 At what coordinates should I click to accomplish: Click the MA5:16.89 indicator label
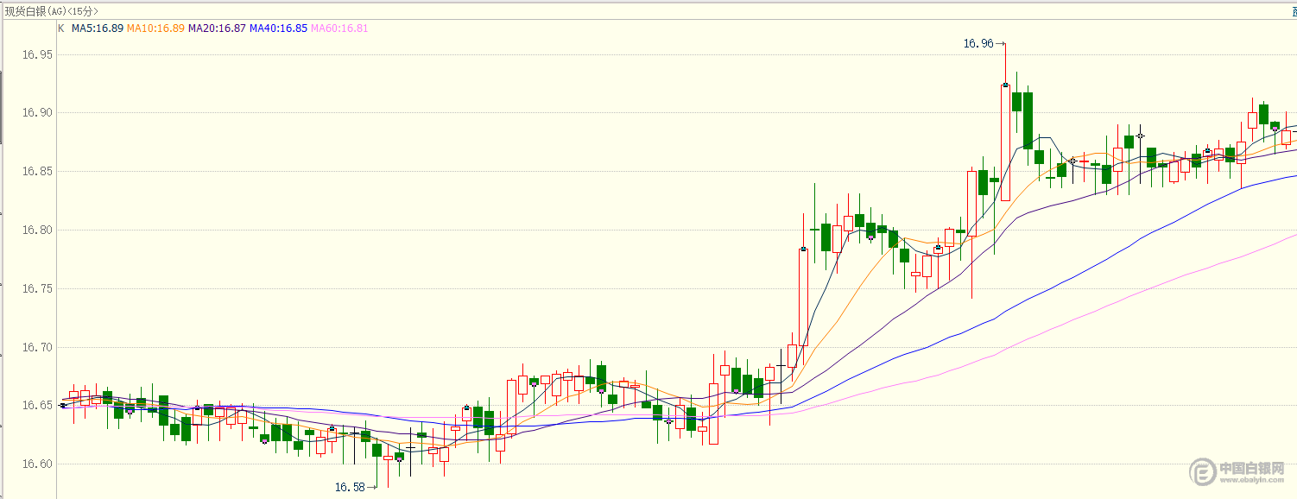[97, 28]
